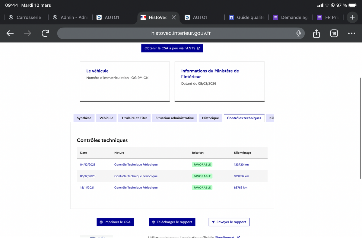Open the Titulaire et Titre tab
The height and width of the screenshot is (238, 362).
pyautogui.click(x=135, y=118)
